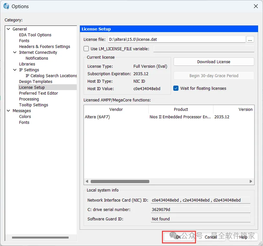Viewport: 263px width, 246px height.
Task: Click right arrow of functions table scrollbar
Action: pos(251,182)
